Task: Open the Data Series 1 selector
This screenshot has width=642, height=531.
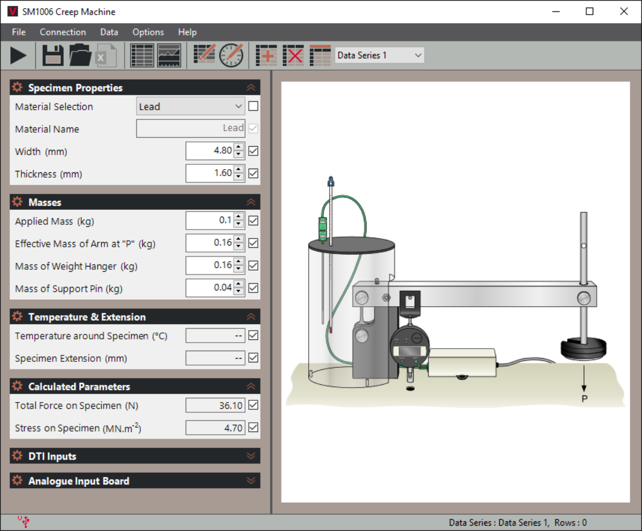Action: tap(379, 55)
